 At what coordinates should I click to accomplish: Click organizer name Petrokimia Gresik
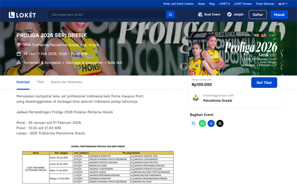pos(217,101)
